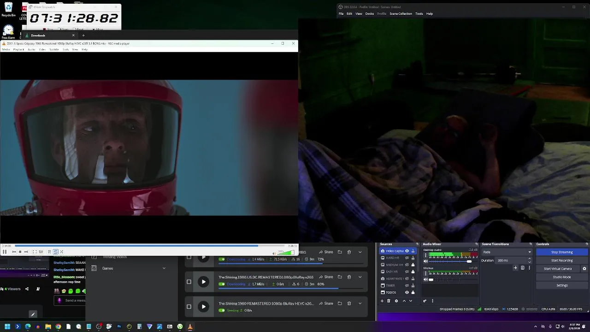
Task: Open OBS Docks menu
Action: pyautogui.click(x=370, y=13)
